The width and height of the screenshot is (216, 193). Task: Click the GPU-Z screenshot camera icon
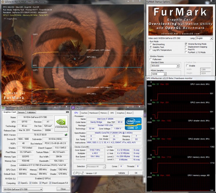[67, 112]
